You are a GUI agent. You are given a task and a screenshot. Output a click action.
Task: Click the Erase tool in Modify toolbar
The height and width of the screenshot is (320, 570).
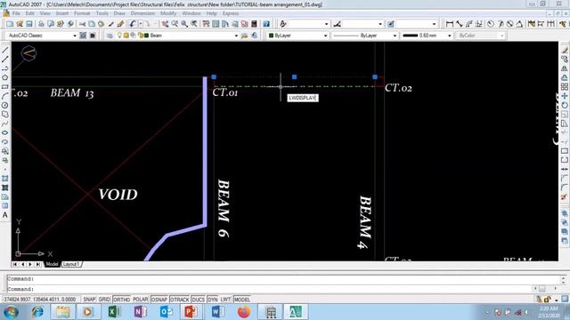click(565, 50)
